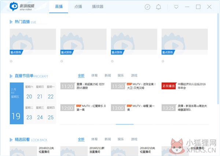Maximize the Sina Video window
220x156 pixels.
click(198, 7)
